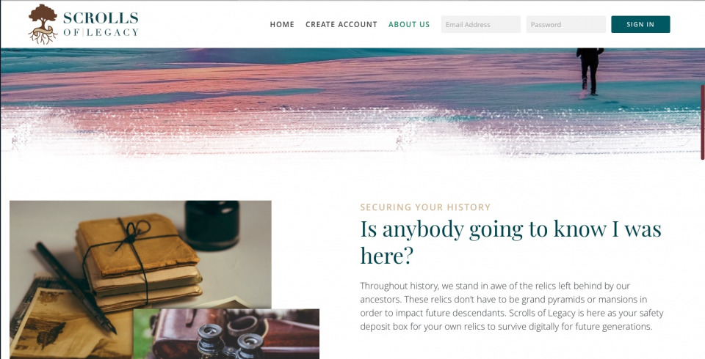Click the fountain pen in the photo

point(76,288)
